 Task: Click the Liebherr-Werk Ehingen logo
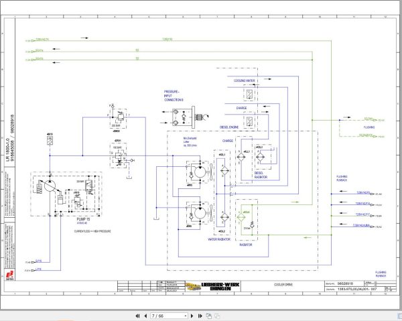tap(213, 286)
